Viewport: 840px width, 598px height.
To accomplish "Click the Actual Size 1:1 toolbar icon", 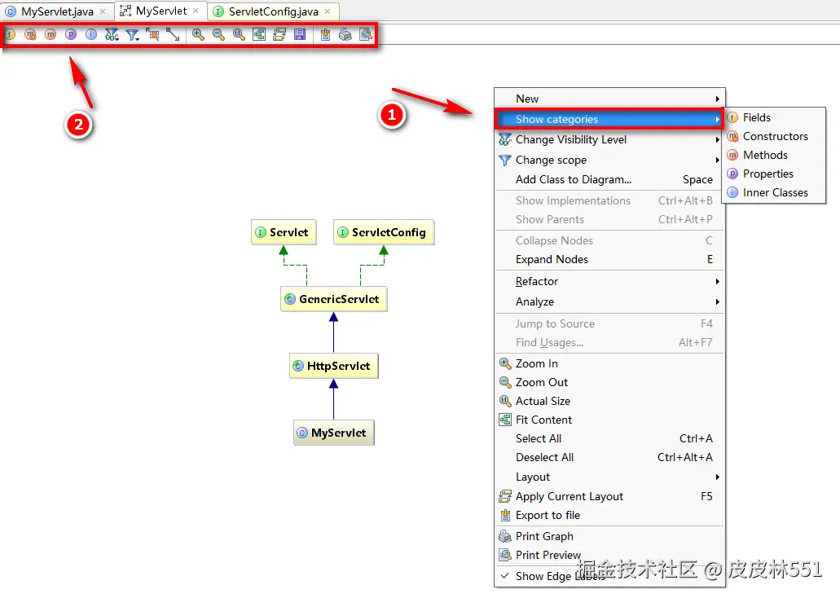I will [x=239, y=35].
